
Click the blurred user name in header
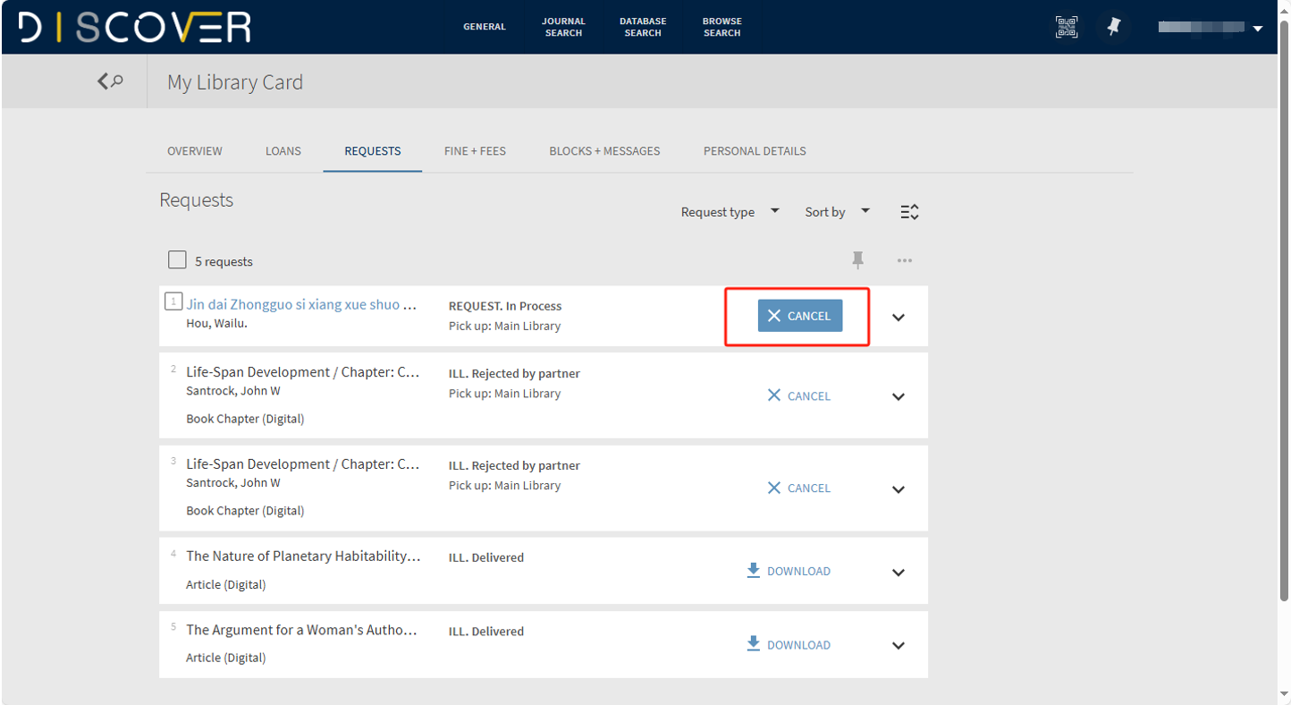(1201, 27)
